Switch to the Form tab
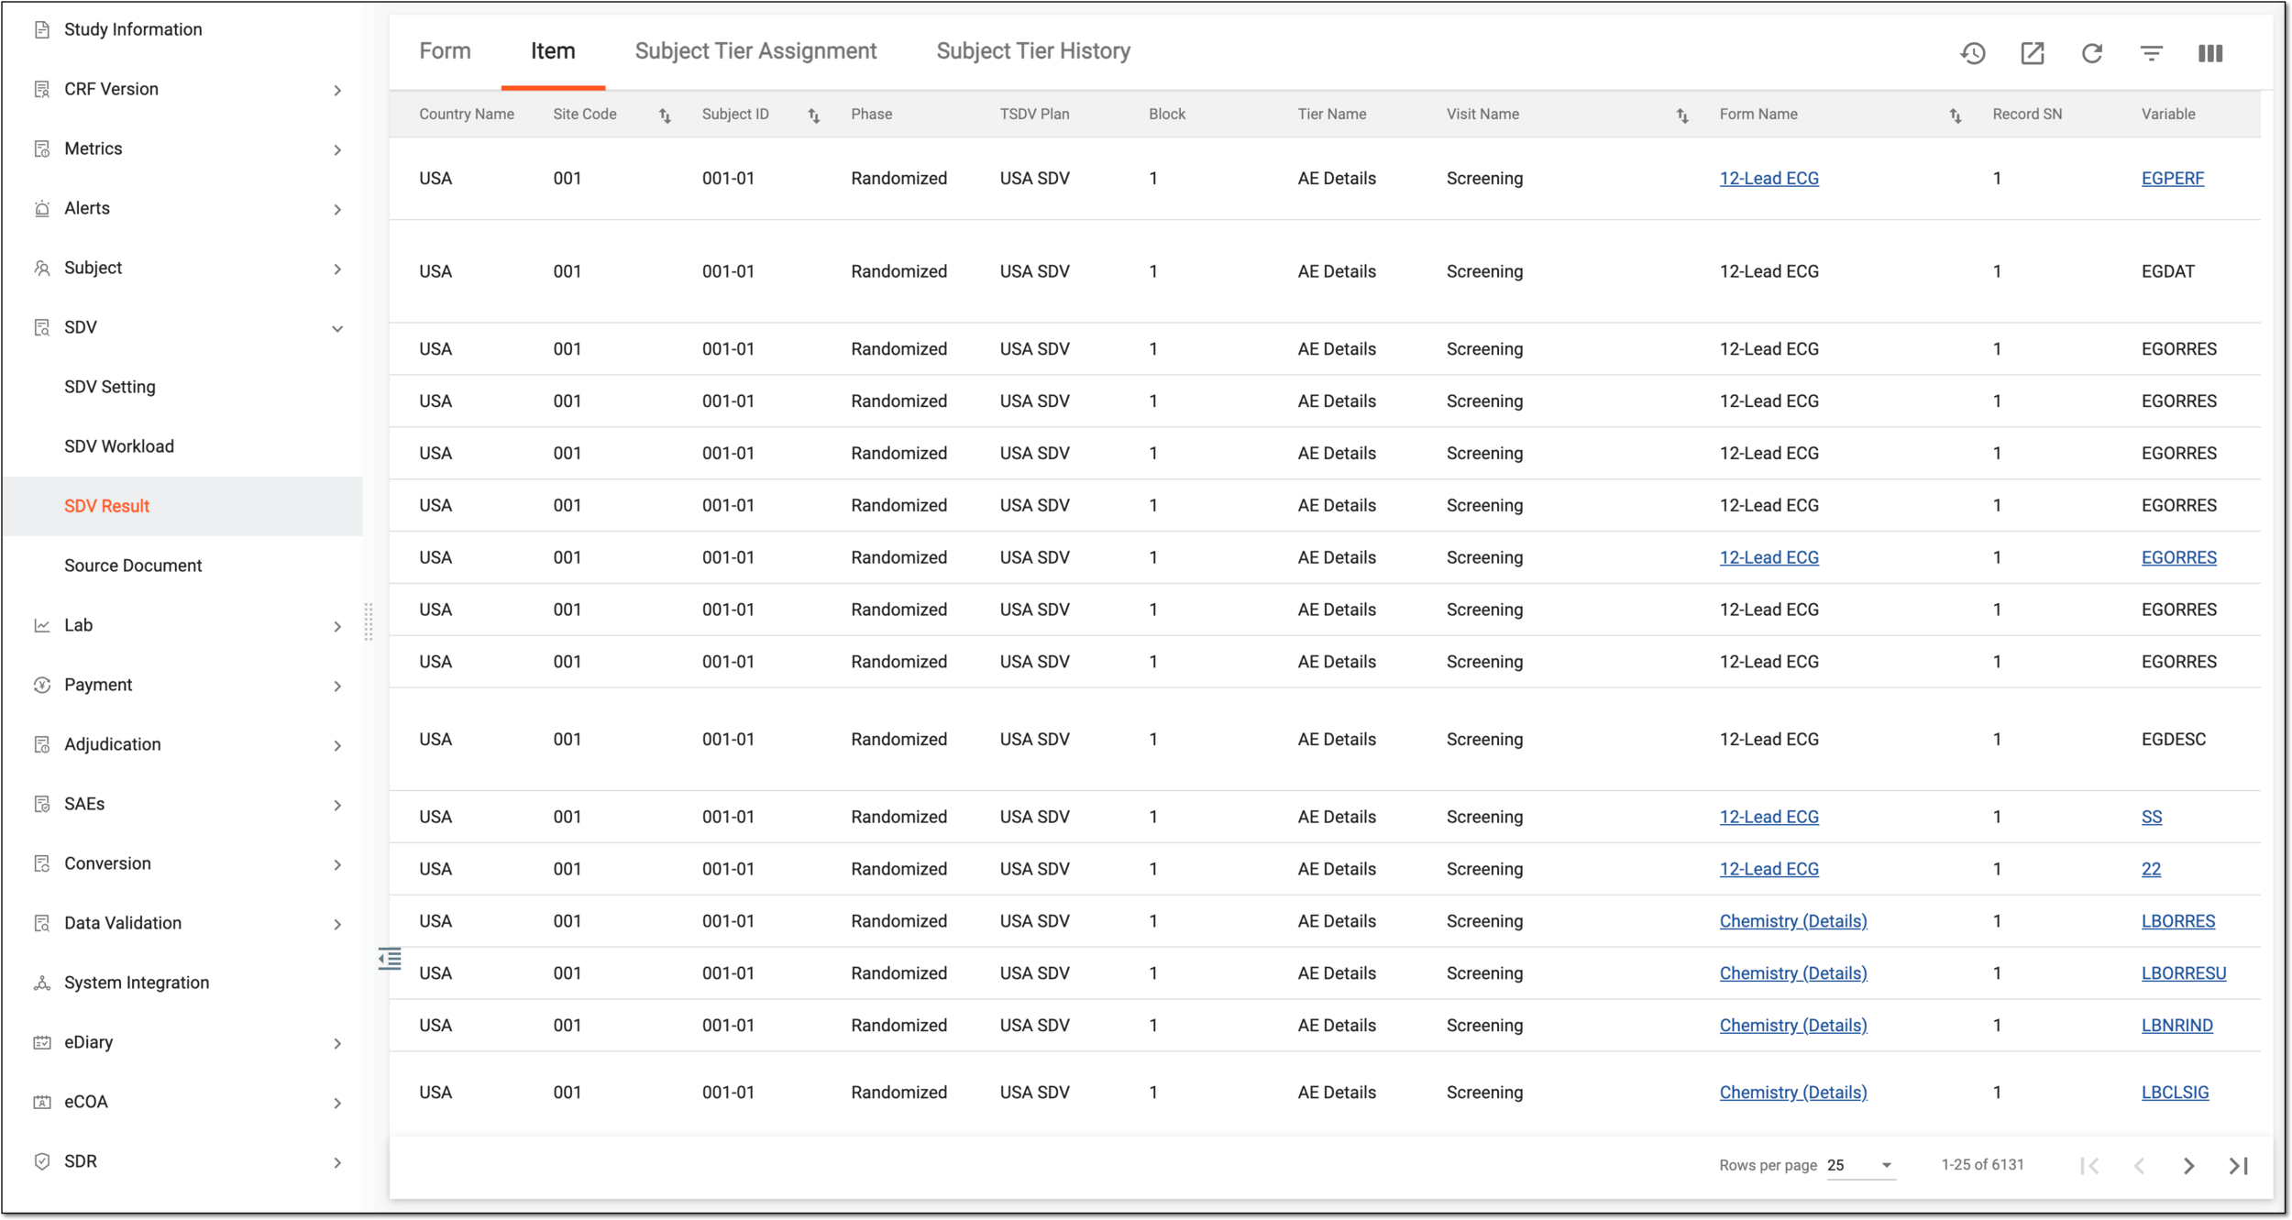The image size is (2292, 1220). click(x=445, y=51)
